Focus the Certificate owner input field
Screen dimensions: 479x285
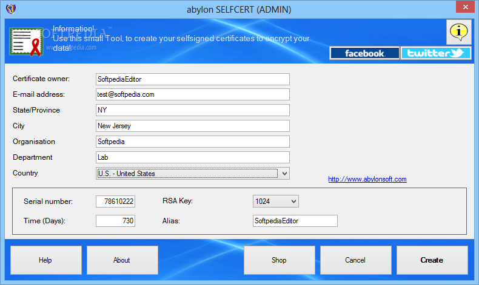[192, 79]
